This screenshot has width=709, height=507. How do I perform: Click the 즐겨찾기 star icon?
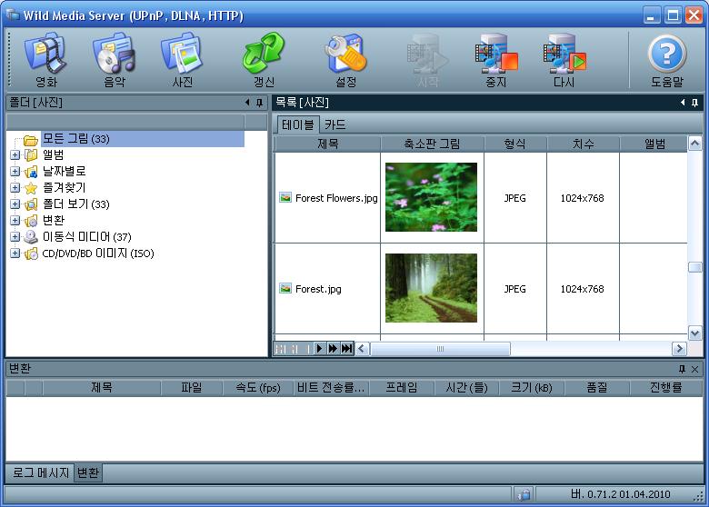(31, 188)
